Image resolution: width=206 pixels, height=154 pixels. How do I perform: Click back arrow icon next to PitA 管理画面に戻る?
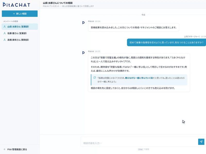coord(5,149)
